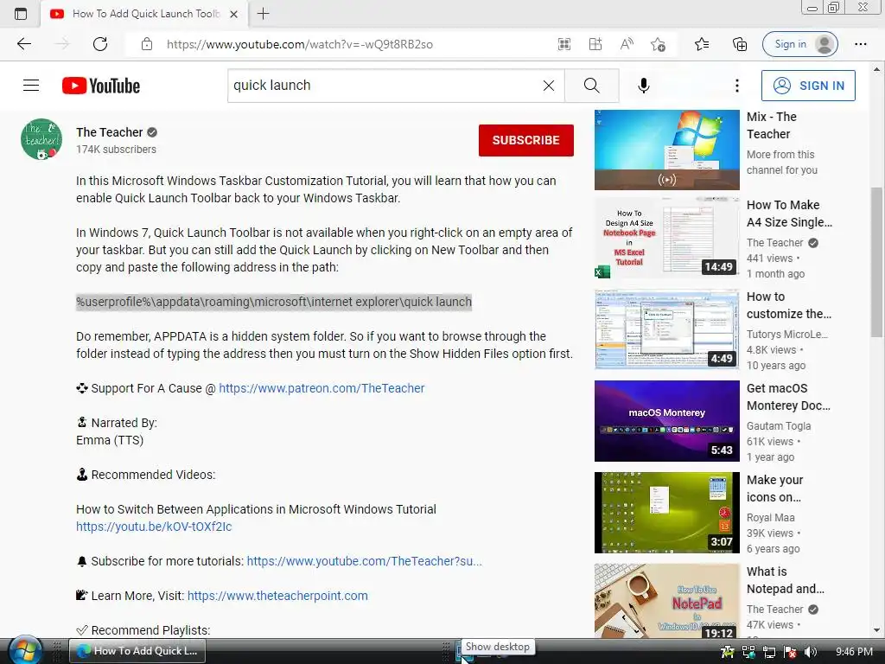
Task: Open YouTube settings three-dot menu
Action: pos(736,86)
